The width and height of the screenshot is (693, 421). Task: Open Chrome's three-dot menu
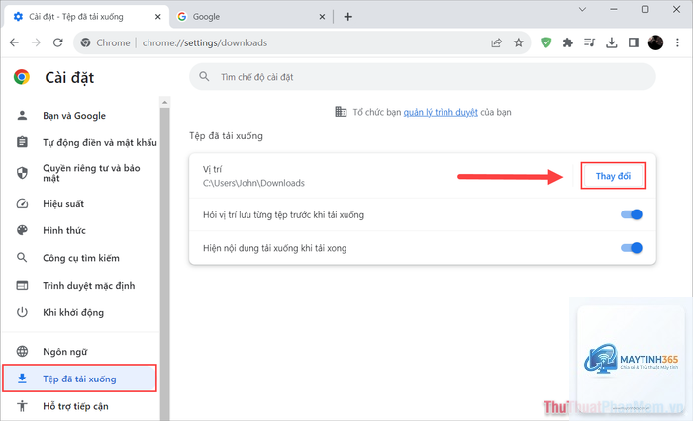pyautogui.click(x=677, y=42)
